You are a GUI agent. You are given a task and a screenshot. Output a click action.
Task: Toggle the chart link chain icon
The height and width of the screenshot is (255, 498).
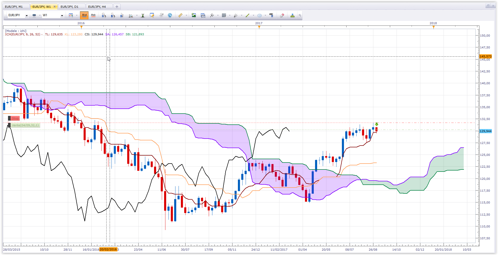34,15
